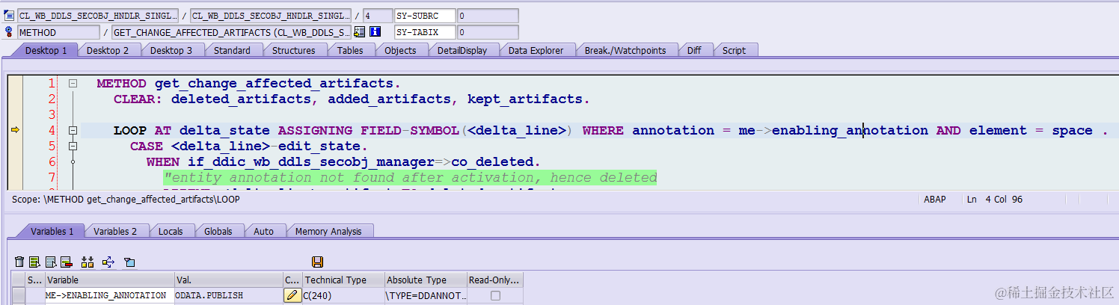Click the yellow current-line arrow at line 4

(x=15, y=130)
